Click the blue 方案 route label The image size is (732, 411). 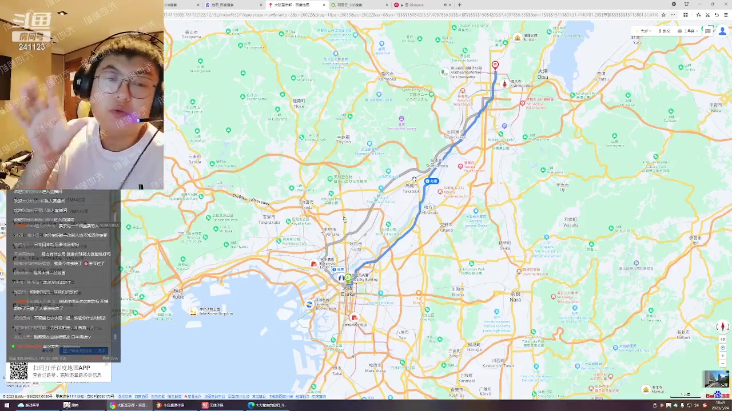pyautogui.click(x=432, y=181)
